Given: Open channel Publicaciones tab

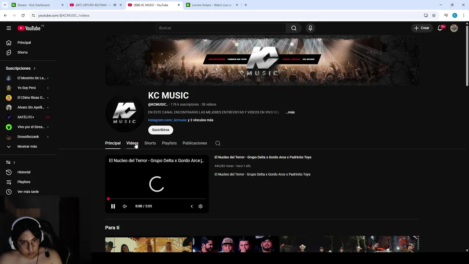Looking at the screenshot, I should [x=195, y=143].
